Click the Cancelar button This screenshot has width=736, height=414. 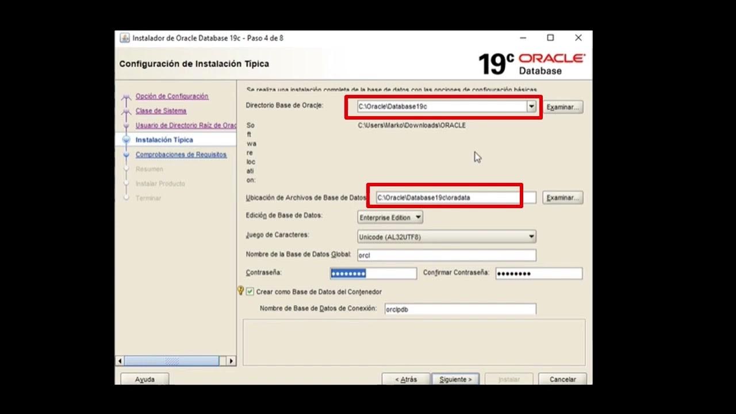click(562, 379)
